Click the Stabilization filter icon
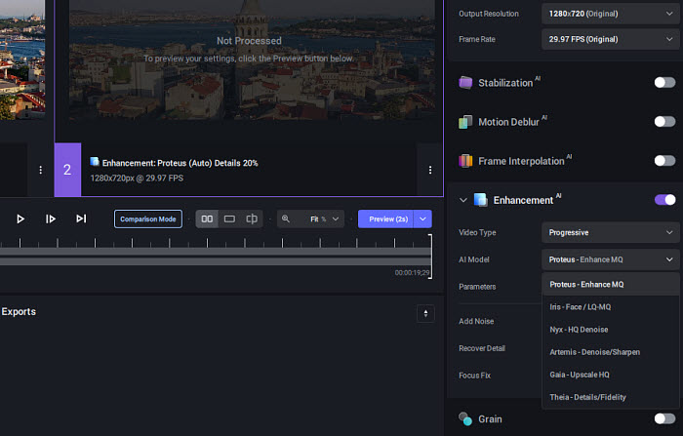The height and width of the screenshot is (436, 683). (465, 82)
